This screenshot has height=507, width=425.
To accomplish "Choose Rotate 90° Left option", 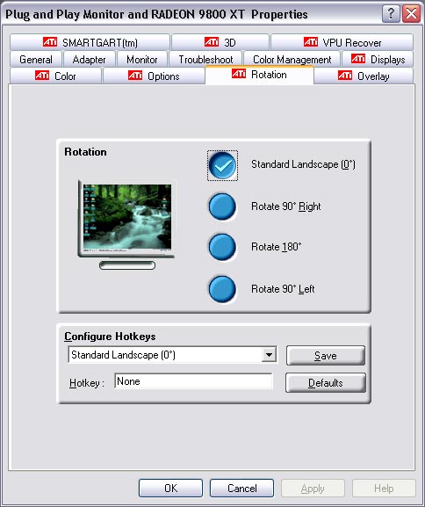I will 222,289.
